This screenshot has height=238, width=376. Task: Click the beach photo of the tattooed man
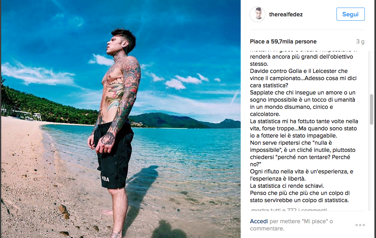(121, 119)
